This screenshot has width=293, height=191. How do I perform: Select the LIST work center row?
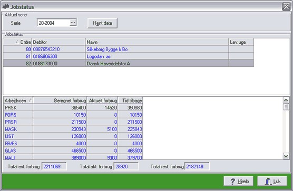[x=73, y=136]
